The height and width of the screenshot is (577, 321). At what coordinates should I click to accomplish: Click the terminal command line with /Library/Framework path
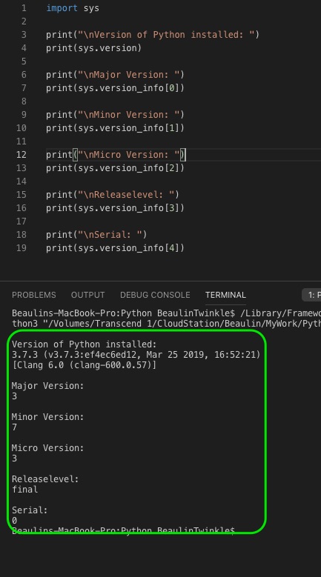pyautogui.click(x=166, y=313)
